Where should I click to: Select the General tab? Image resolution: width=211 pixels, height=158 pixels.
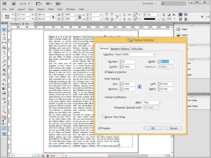coord(104,48)
